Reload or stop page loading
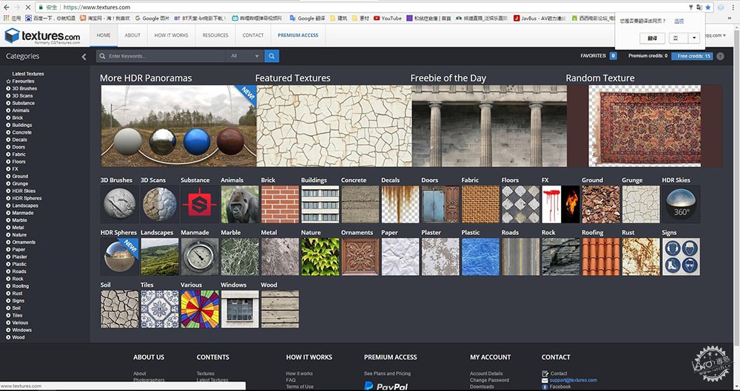The width and height of the screenshot is (740, 391). 28,7
